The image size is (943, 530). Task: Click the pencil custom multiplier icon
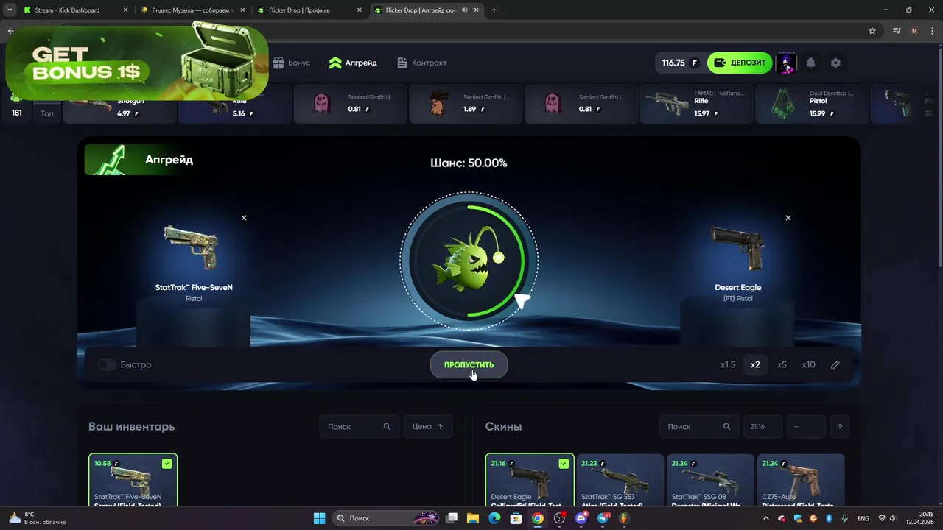point(835,364)
